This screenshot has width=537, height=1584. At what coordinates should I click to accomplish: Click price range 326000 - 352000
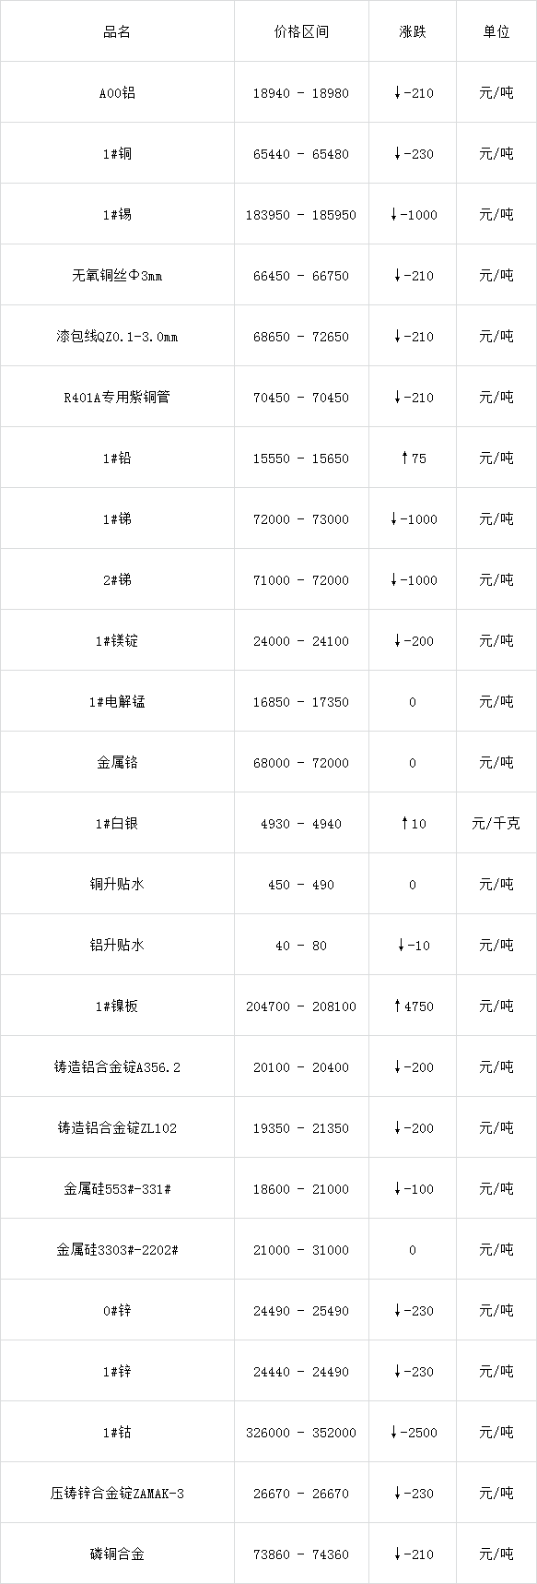click(x=301, y=1433)
